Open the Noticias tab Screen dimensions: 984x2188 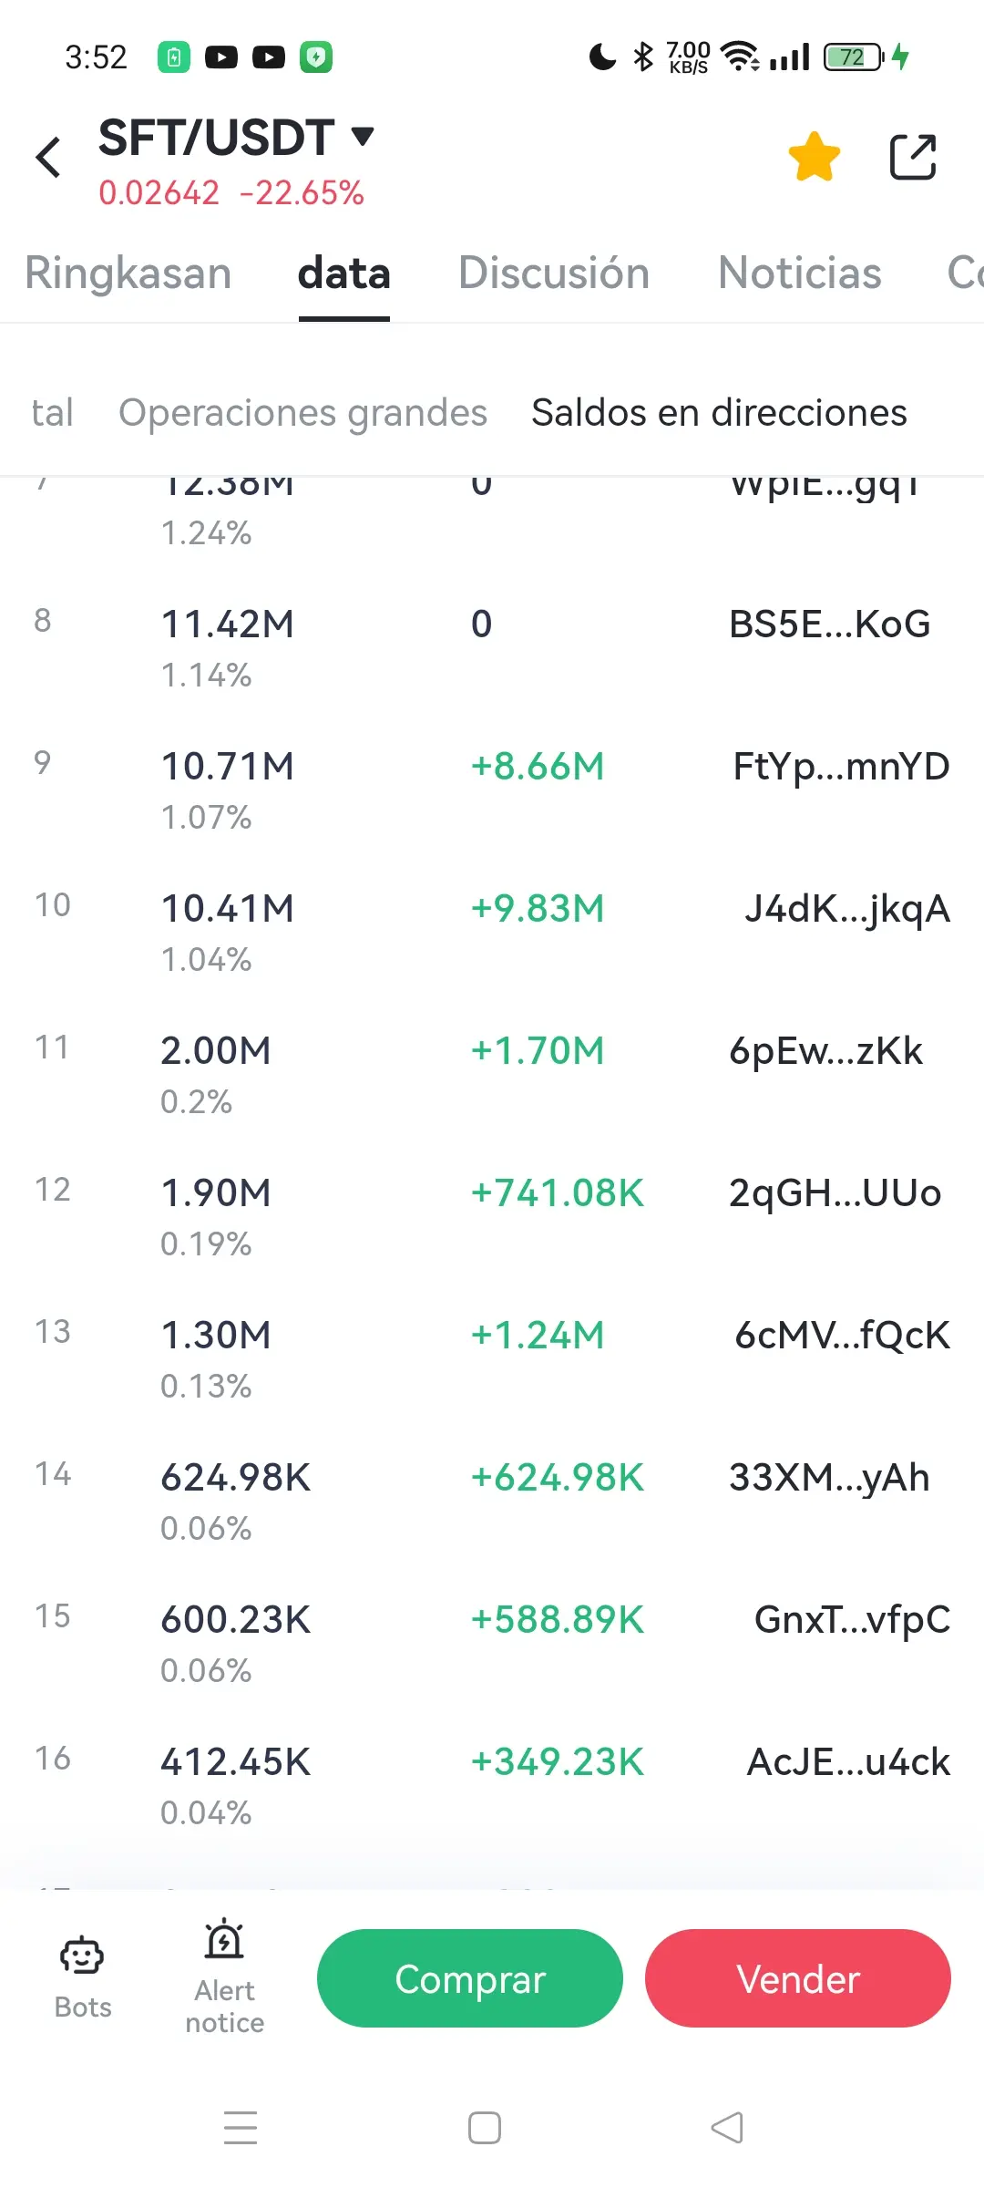coord(800,273)
